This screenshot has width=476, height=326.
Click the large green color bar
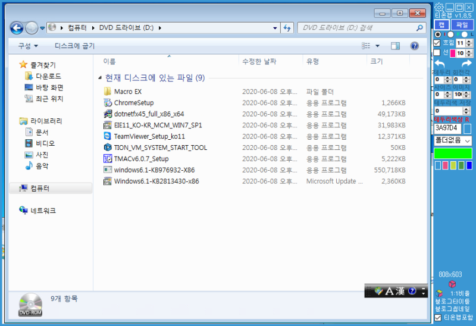(453, 153)
